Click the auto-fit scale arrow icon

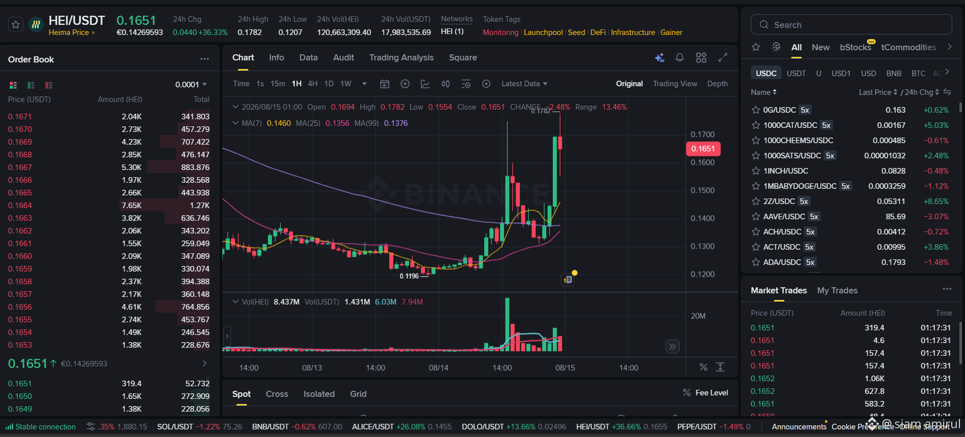click(x=720, y=367)
